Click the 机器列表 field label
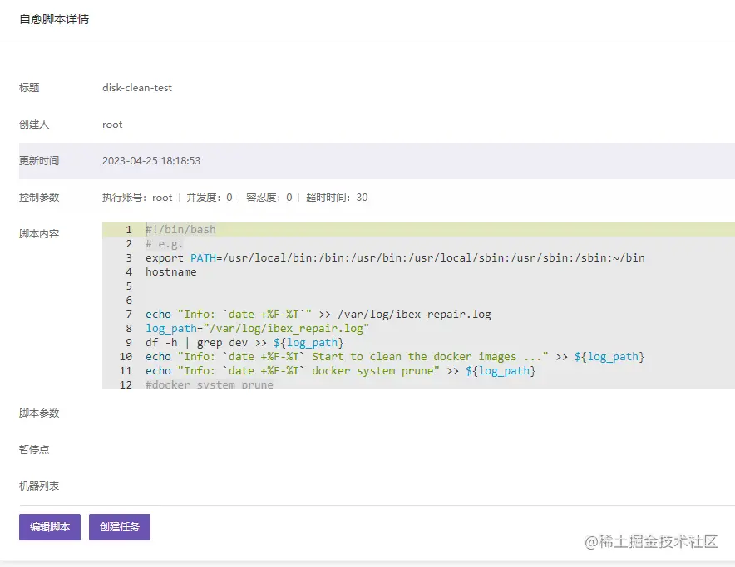The width and height of the screenshot is (735, 567). pos(39,486)
